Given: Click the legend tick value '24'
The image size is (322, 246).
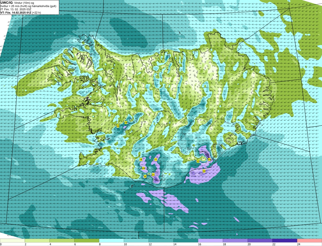Looking at the screenshot, I should [x=298, y=244].
